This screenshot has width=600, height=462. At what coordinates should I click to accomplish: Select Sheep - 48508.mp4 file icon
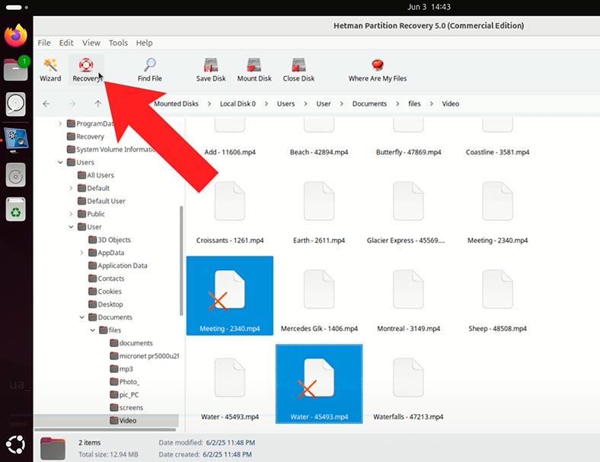pos(497,289)
